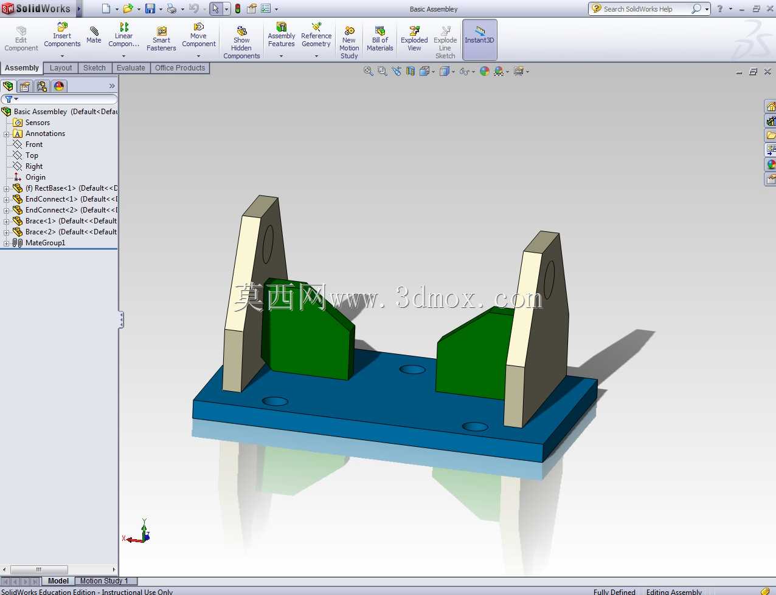Launch Smart Fasteners
This screenshot has height=595, width=776.
(161, 39)
